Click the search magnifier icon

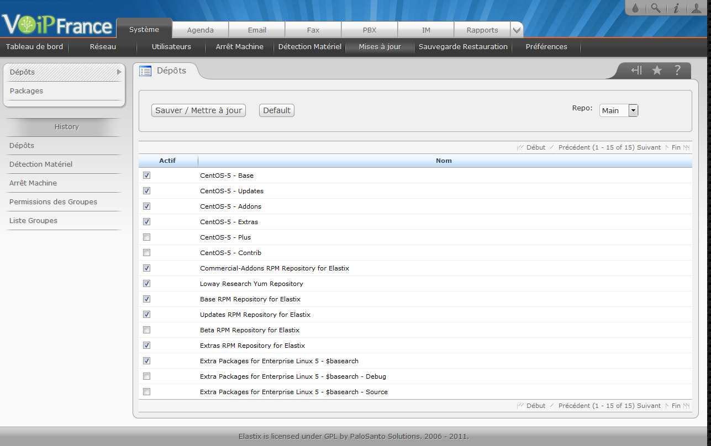pyautogui.click(x=655, y=8)
